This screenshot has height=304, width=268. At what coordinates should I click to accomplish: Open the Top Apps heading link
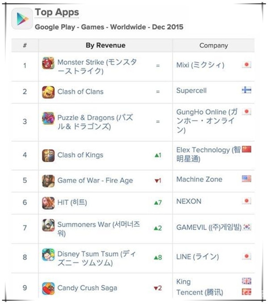pos(57,13)
